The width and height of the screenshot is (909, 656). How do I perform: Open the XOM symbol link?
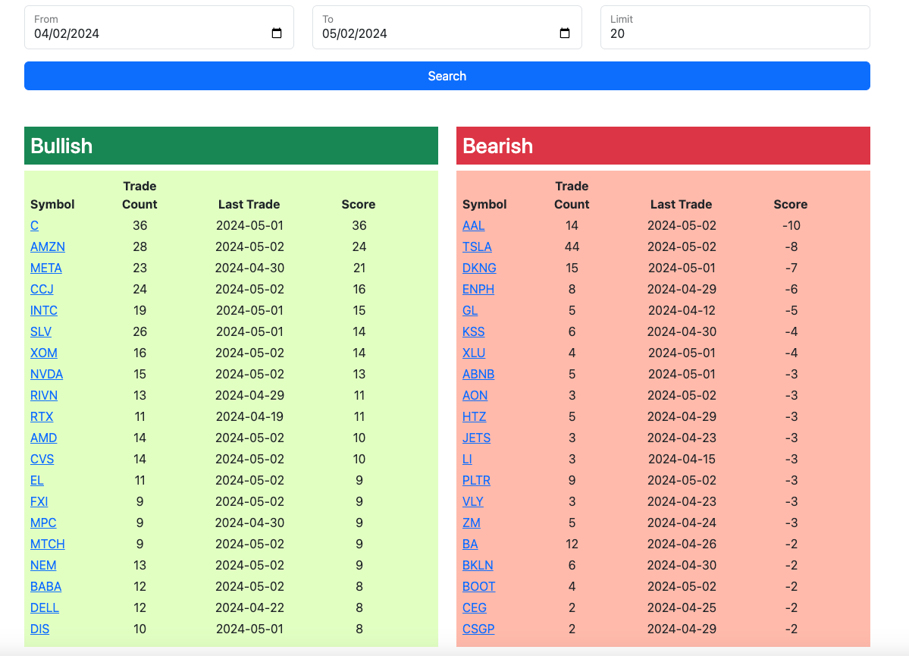[x=43, y=353]
